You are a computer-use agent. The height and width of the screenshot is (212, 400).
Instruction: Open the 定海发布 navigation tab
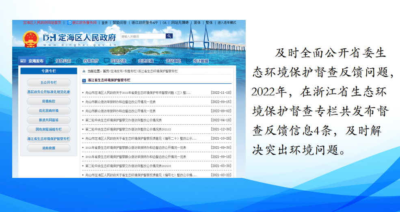click(x=32, y=61)
